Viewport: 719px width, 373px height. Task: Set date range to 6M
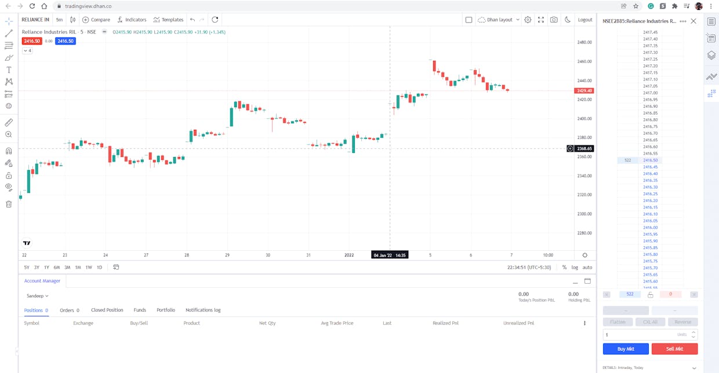pos(57,268)
